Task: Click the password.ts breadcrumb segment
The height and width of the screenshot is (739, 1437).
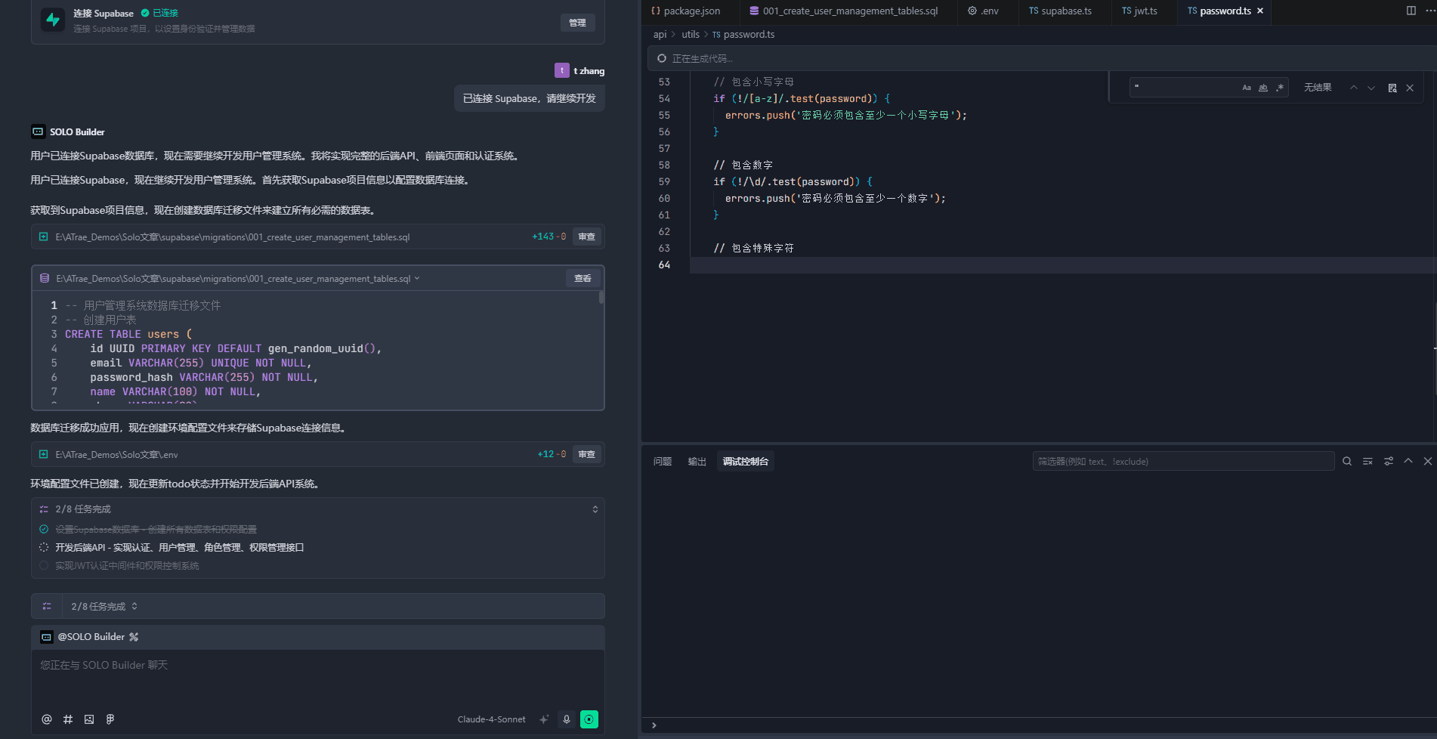Action: tap(749, 34)
